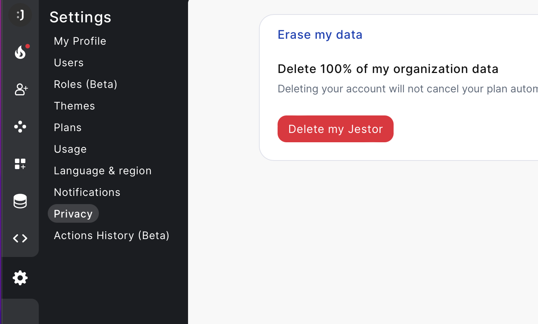Screen dimensions: 538x324
Task: Open the four-dots cluster icon
Action: pos(20,127)
